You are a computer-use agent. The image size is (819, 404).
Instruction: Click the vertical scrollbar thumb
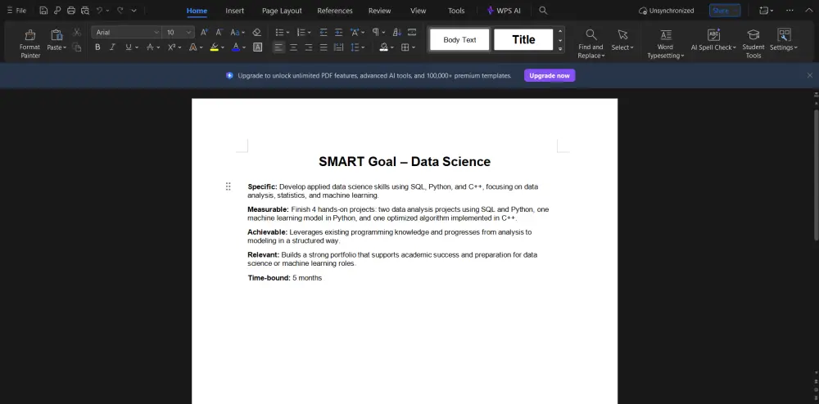[x=817, y=175]
